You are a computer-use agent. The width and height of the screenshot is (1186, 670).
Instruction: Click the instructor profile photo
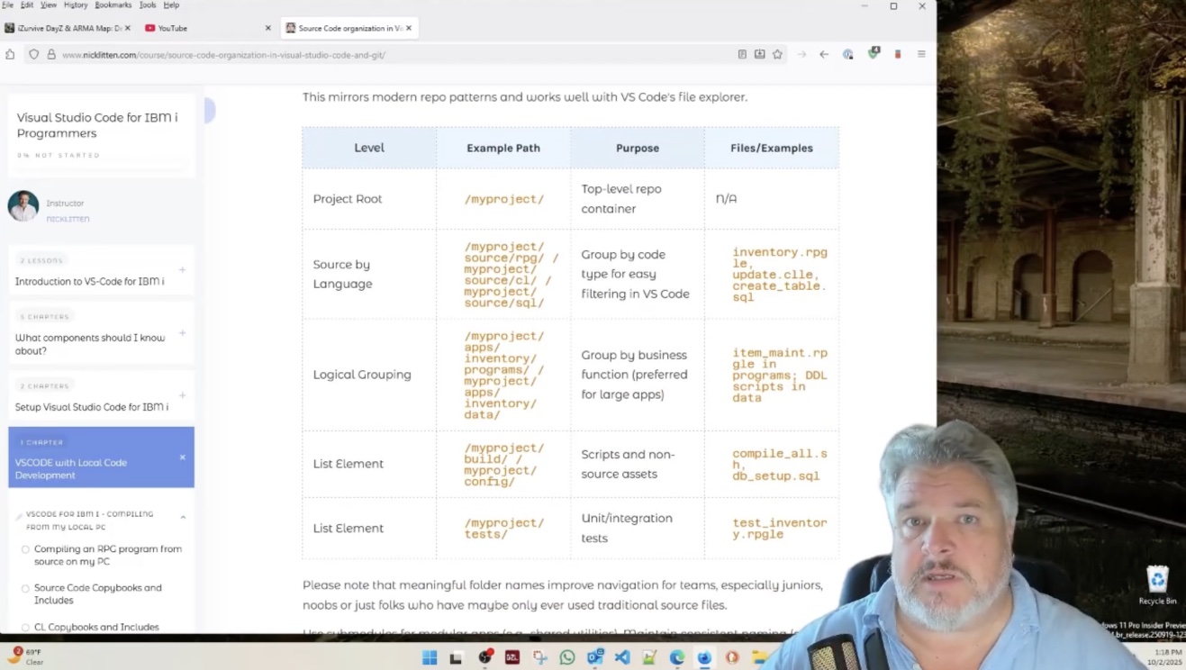click(x=23, y=206)
